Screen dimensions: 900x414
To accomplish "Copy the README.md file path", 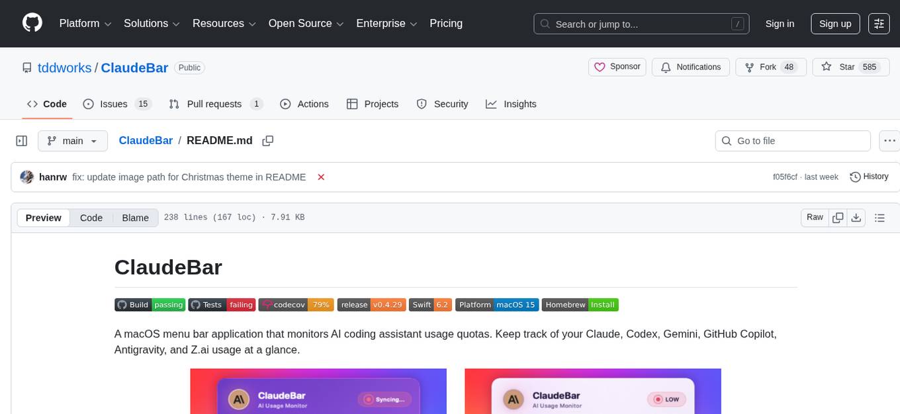I will (x=268, y=140).
